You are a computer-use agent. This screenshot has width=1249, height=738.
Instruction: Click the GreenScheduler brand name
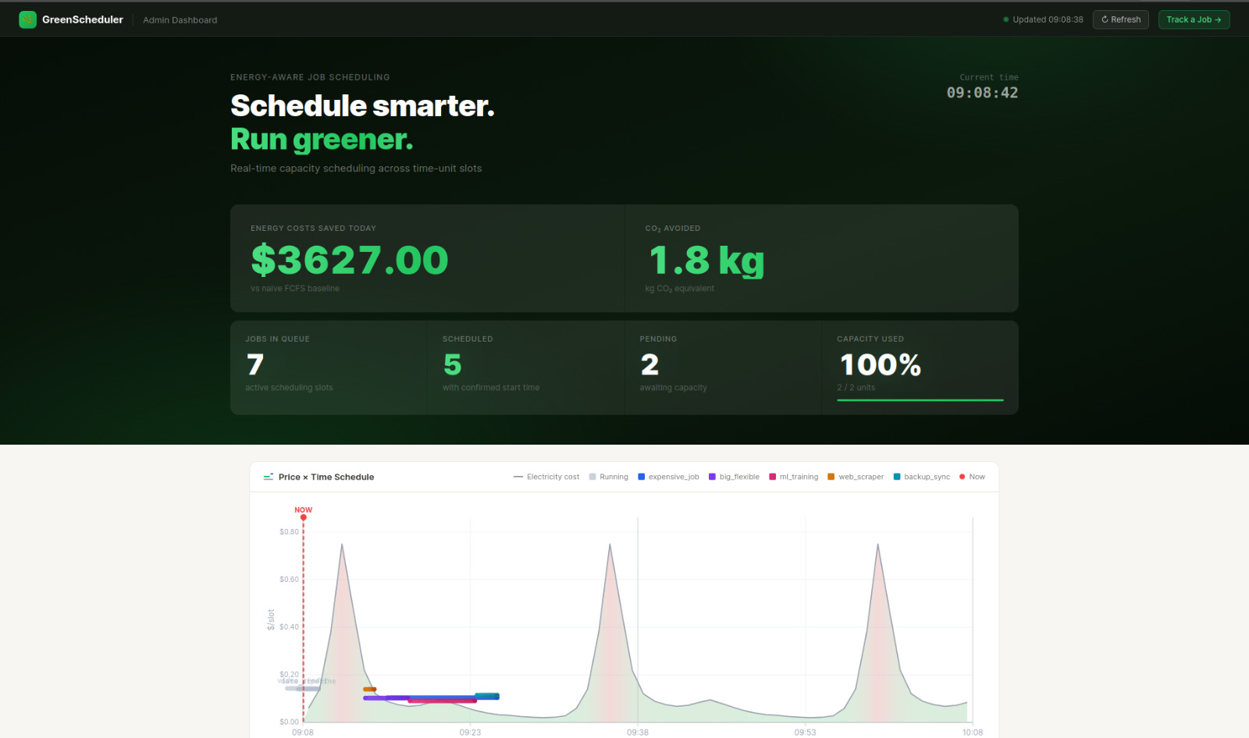pyautogui.click(x=83, y=20)
